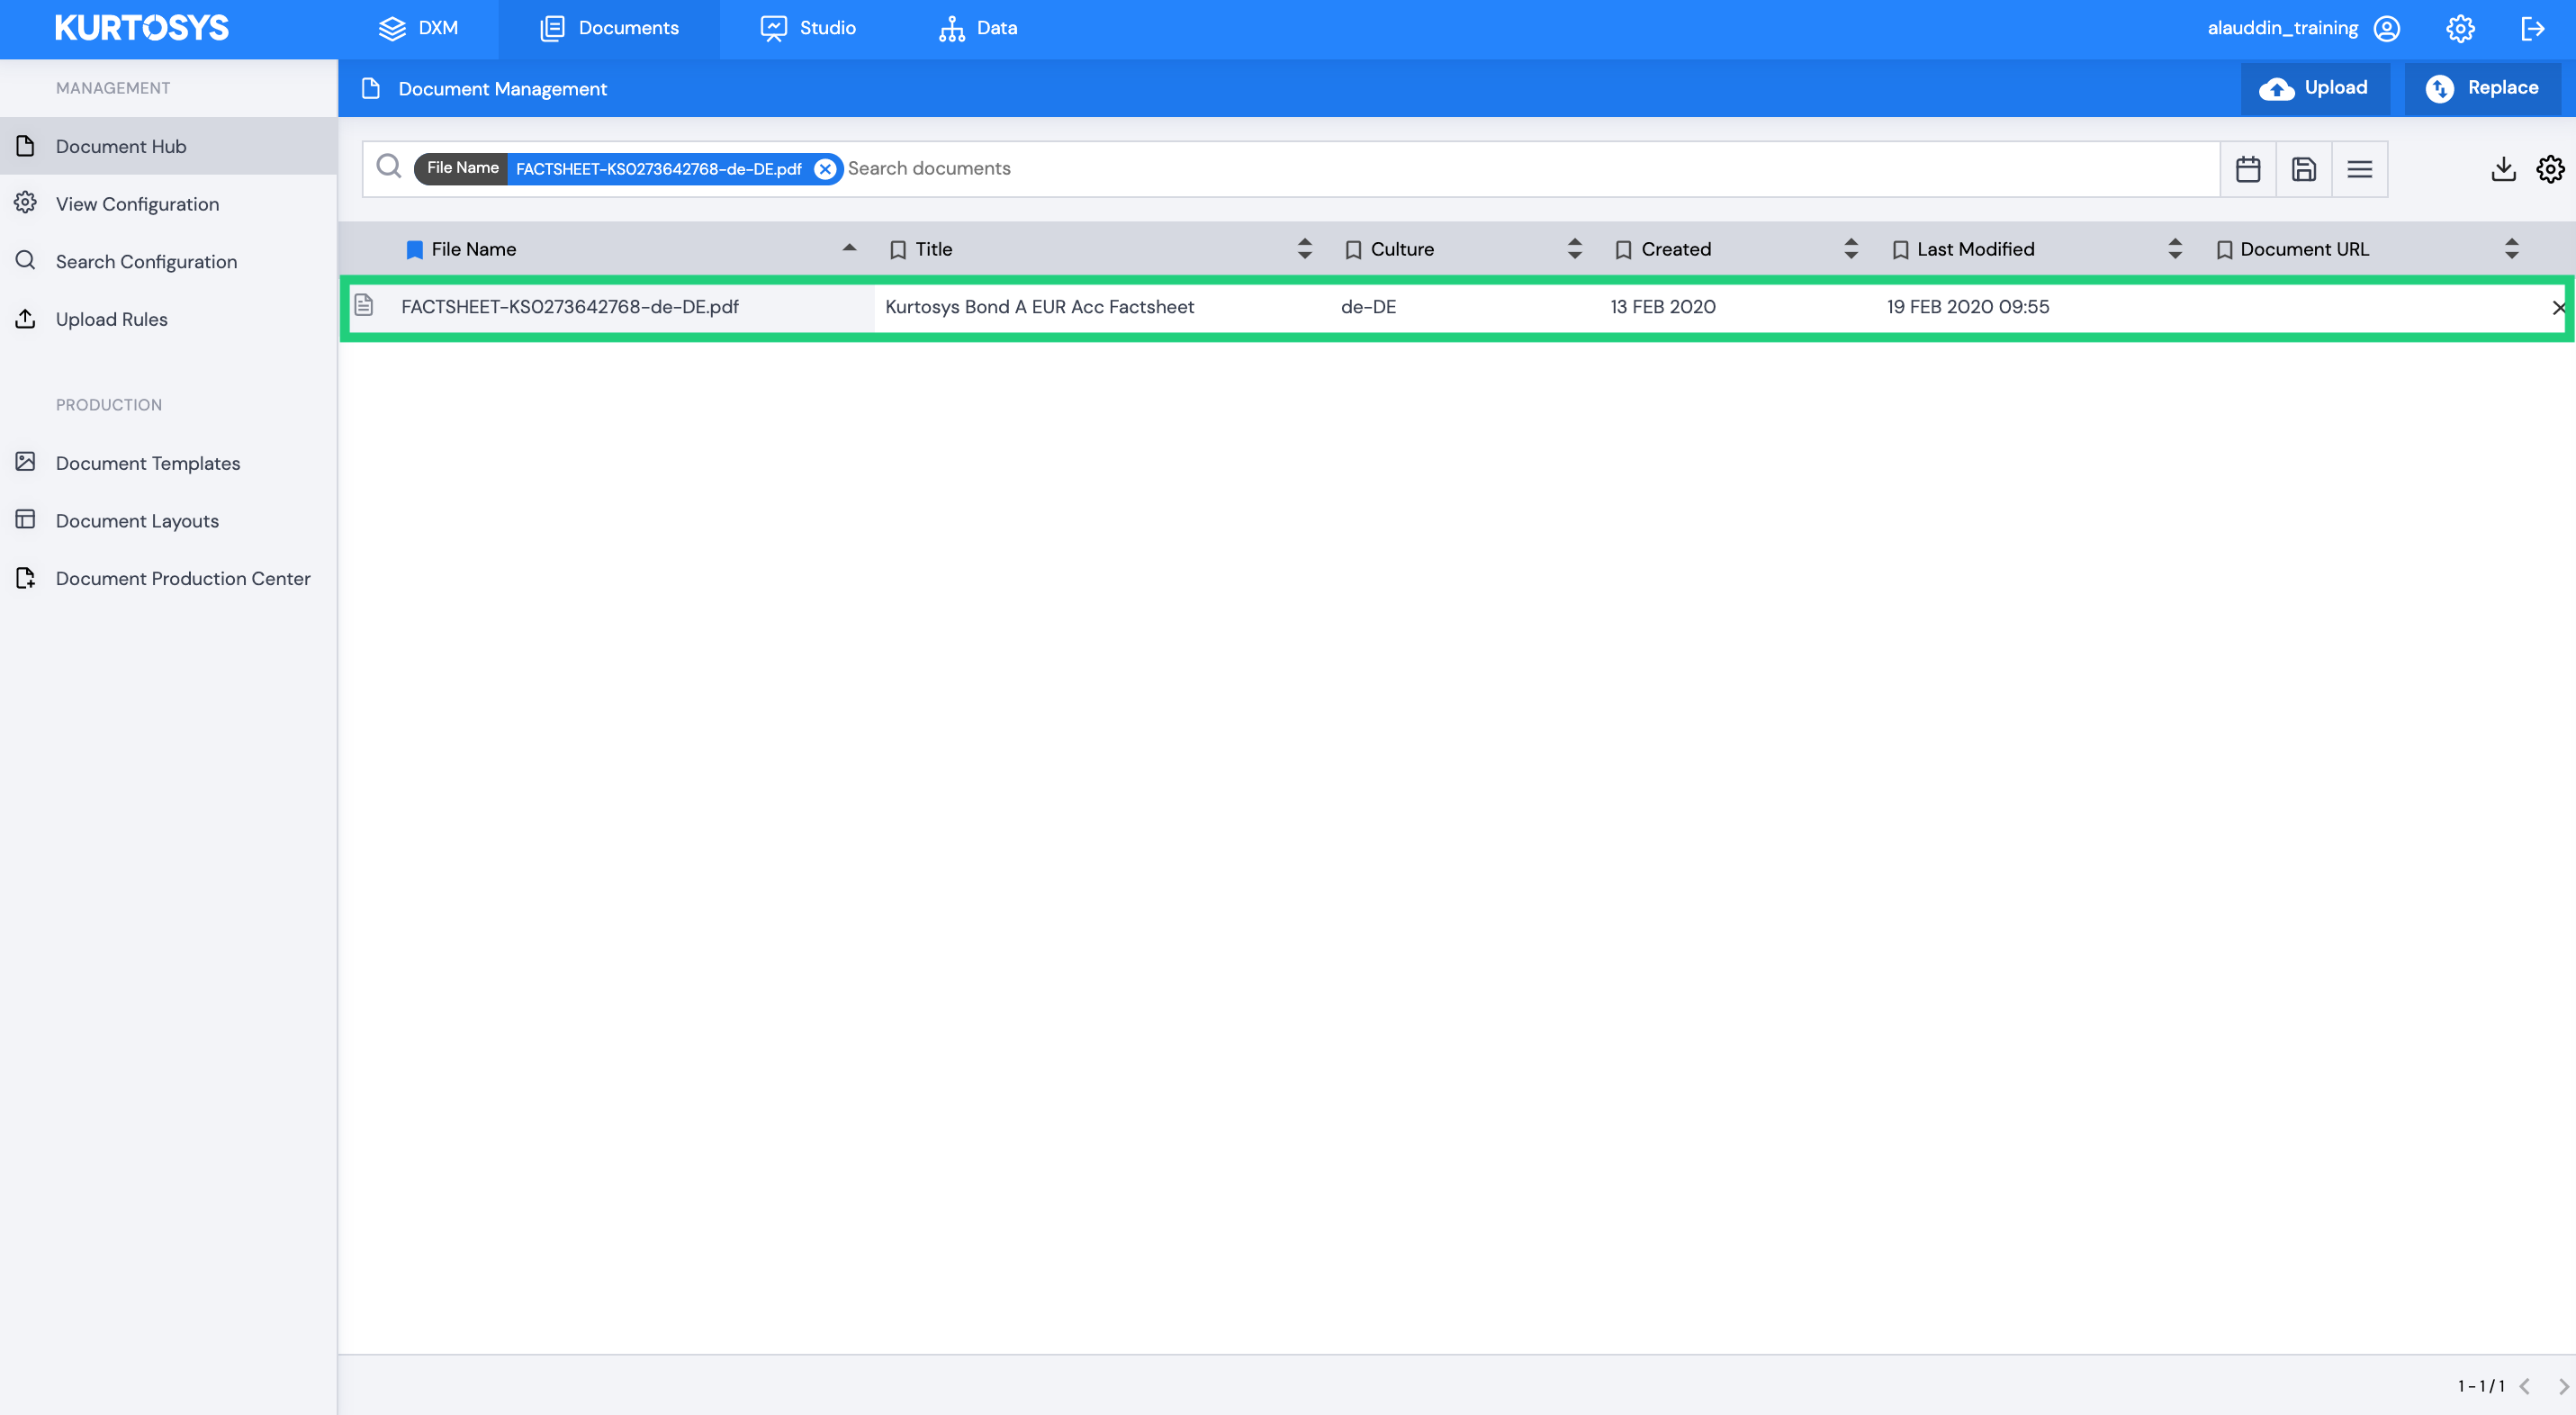Click the de-DE culture cell
This screenshot has height=1415, width=2576.
pyautogui.click(x=1368, y=307)
